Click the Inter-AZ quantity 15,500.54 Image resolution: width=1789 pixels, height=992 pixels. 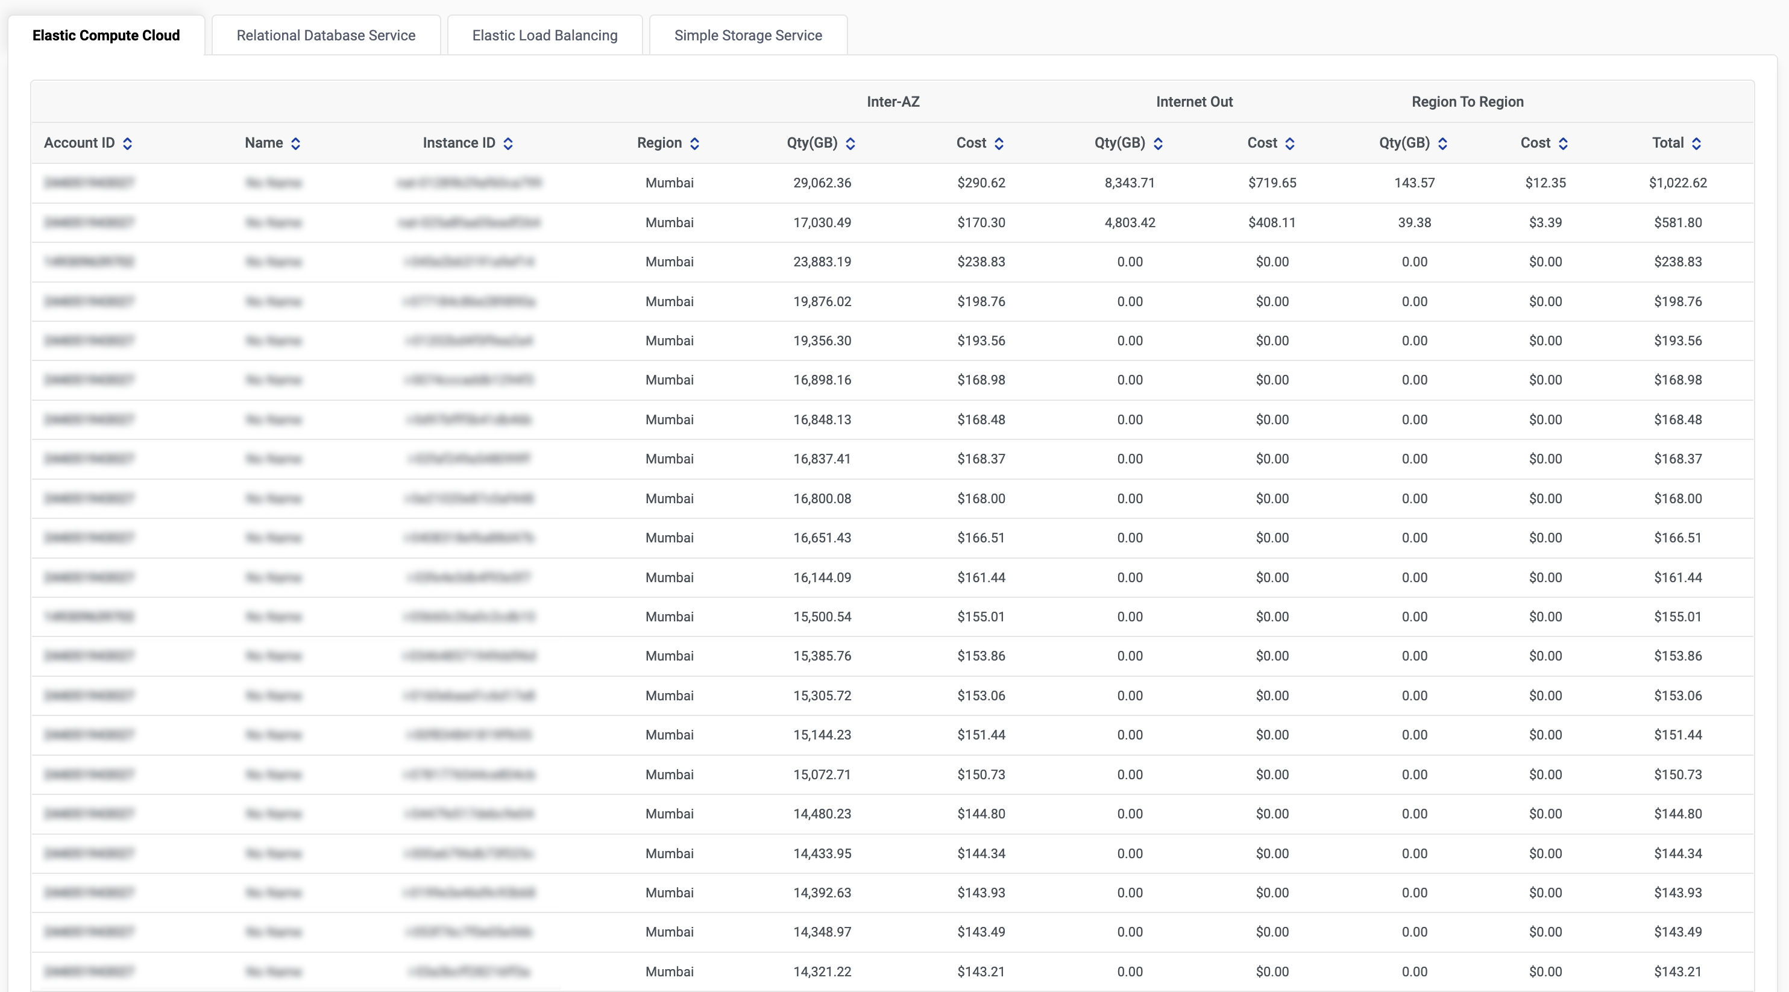tap(822, 617)
